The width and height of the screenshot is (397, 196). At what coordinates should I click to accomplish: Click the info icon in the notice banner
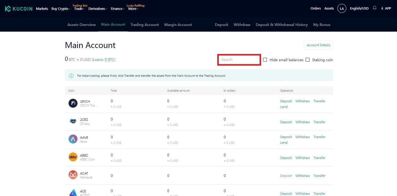[x=71, y=76]
